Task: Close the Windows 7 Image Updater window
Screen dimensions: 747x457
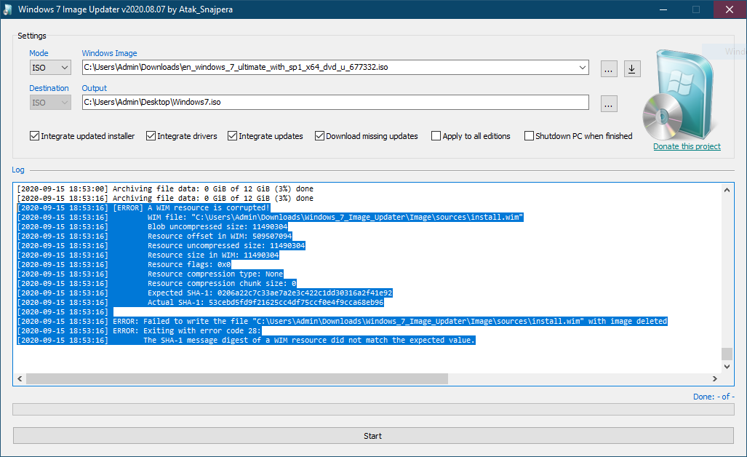Action: point(730,9)
